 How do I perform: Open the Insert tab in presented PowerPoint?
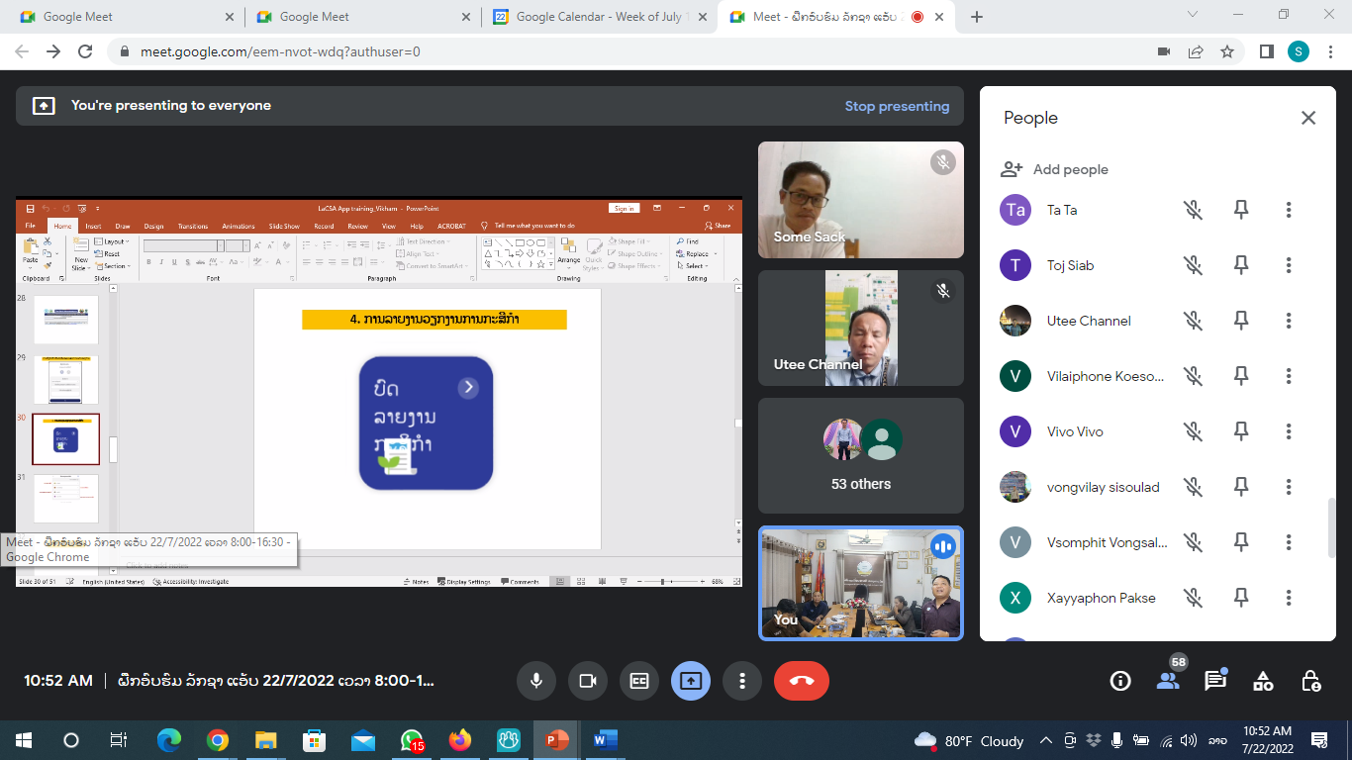tap(93, 226)
